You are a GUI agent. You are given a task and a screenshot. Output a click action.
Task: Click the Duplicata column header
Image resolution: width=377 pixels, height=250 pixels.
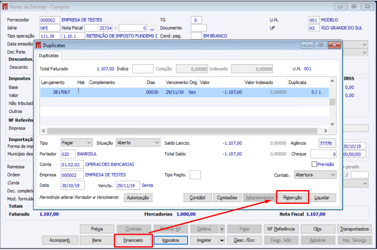click(308, 82)
